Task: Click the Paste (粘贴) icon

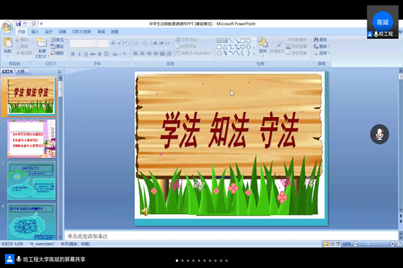Action: coord(8,44)
